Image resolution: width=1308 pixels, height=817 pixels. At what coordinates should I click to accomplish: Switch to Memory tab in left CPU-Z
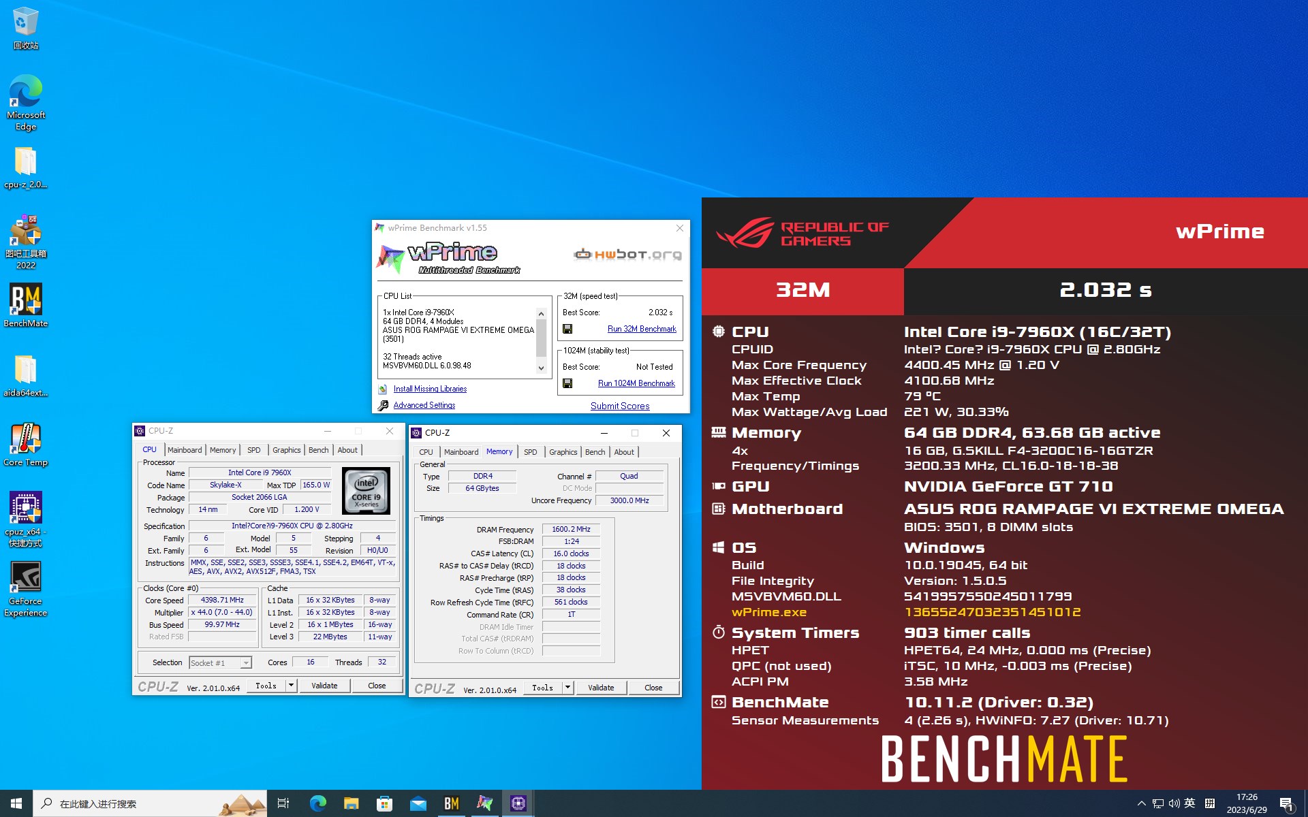(x=223, y=450)
